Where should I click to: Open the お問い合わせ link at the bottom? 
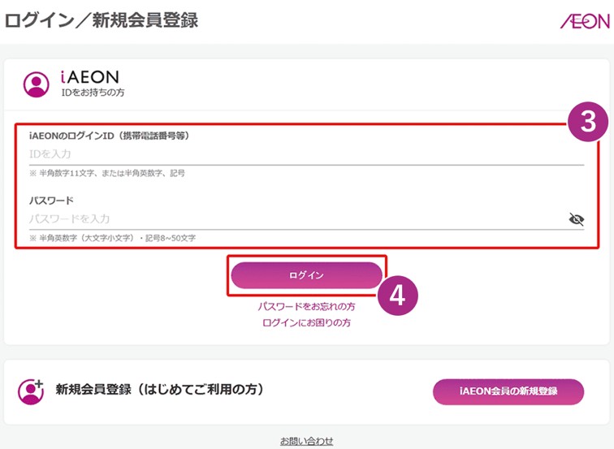coord(306,441)
